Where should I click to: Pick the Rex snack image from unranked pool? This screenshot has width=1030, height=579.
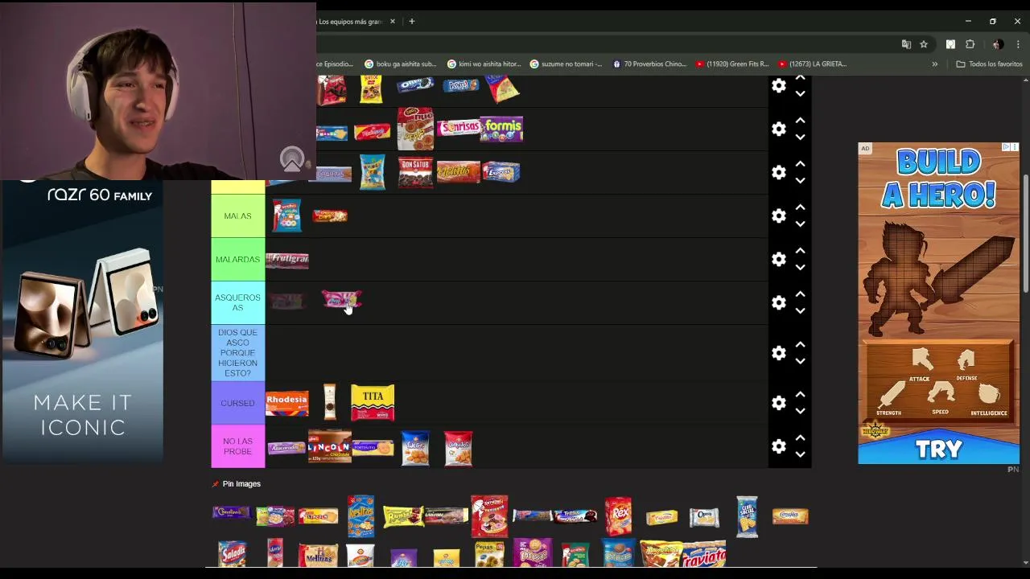618,515
